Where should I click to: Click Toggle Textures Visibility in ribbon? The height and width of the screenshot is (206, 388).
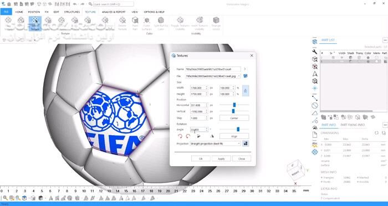tap(180, 23)
